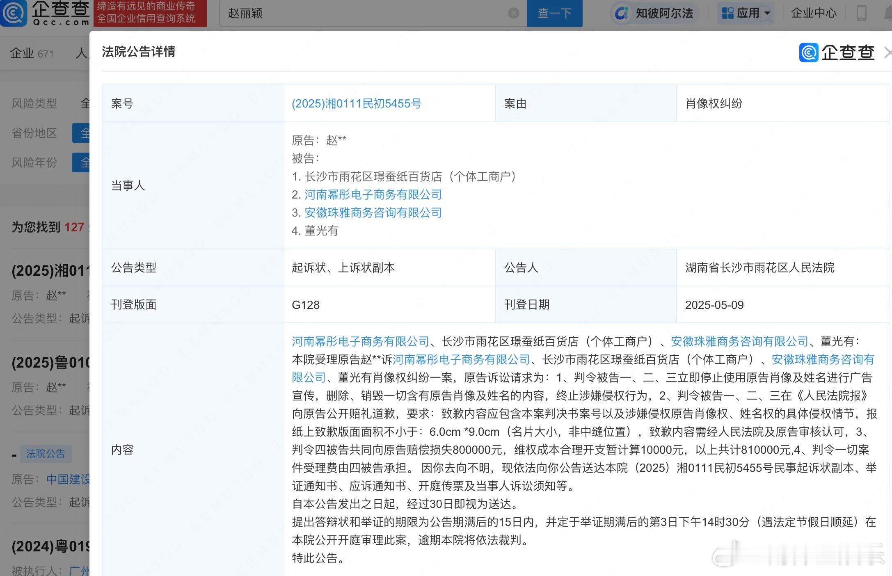Viewport: 892px width, 576px height.
Task: Switch to the 企业 671 tab
Action: coord(32,53)
